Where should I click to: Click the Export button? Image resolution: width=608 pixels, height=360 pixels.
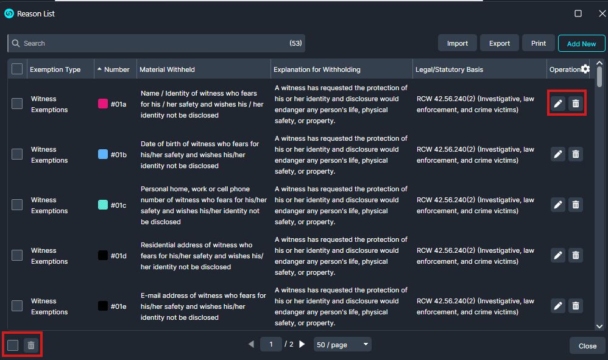(x=500, y=43)
